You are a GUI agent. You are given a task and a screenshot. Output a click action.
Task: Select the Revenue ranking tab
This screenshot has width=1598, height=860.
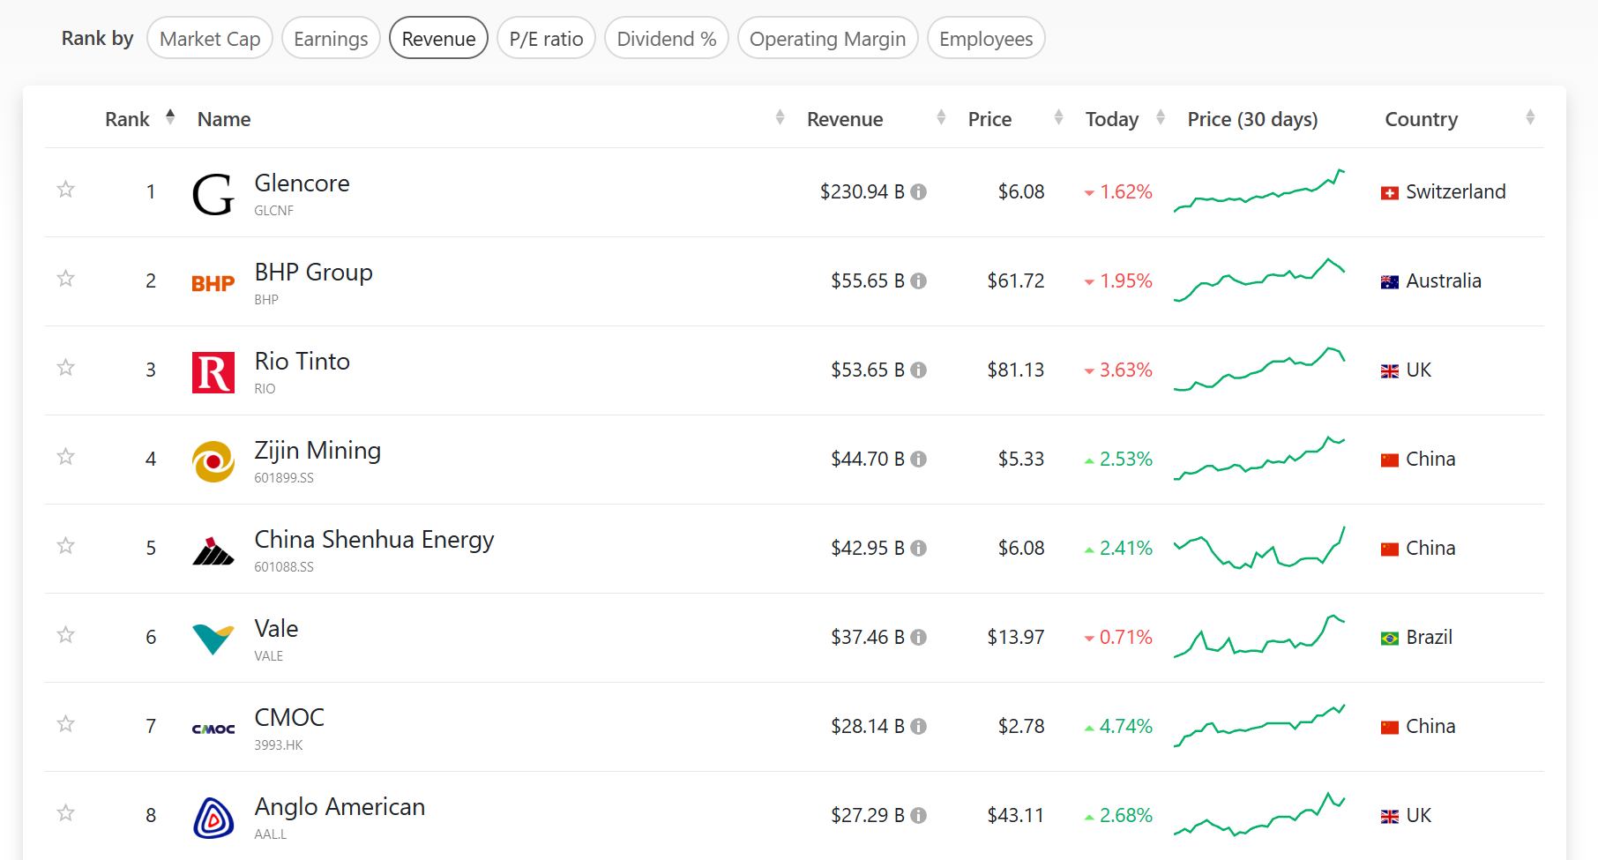[438, 39]
